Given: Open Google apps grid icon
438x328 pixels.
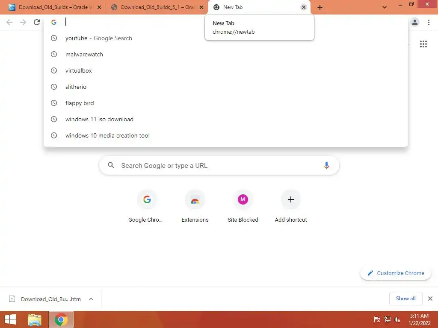Looking at the screenshot, I should pyautogui.click(x=423, y=44).
